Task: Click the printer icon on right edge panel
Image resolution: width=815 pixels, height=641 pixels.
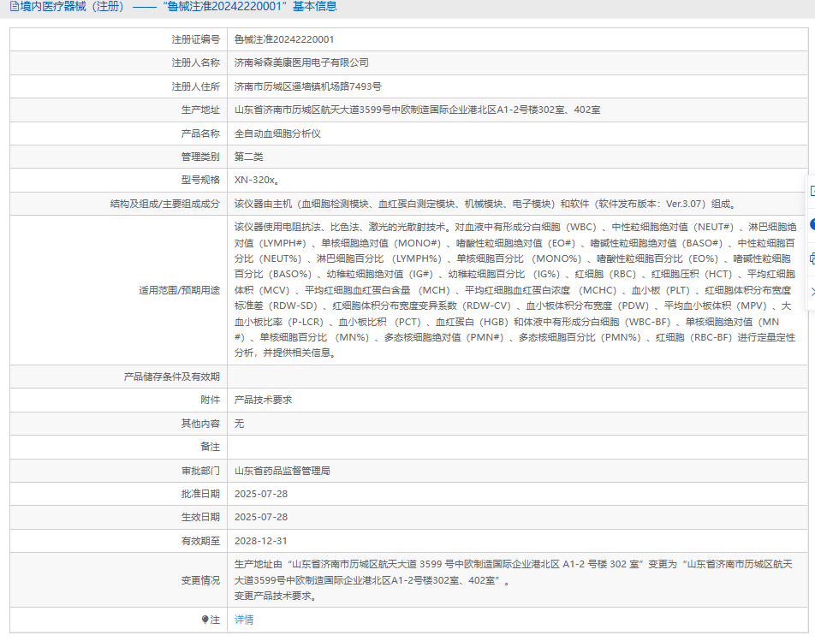Action: 812,258
